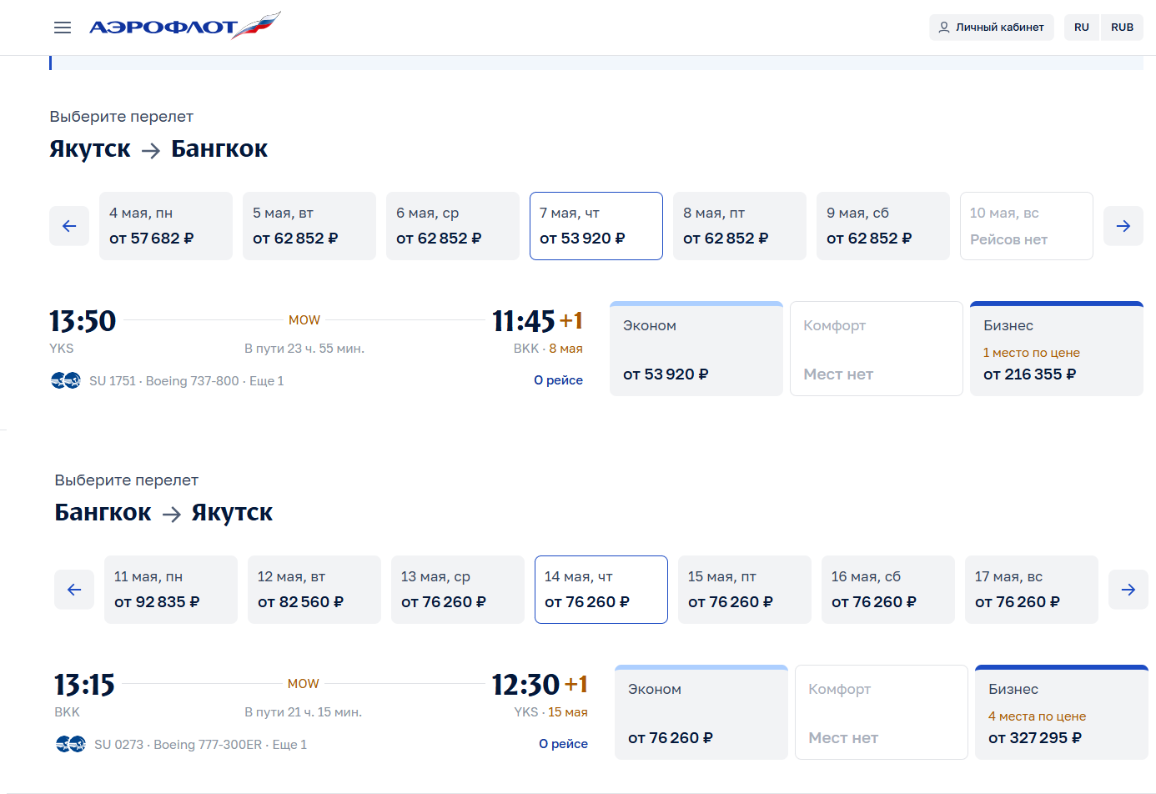Expand Еще 1 for flight SU 0273
This screenshot has width=1156, height=794.
[x=289, y=745]
